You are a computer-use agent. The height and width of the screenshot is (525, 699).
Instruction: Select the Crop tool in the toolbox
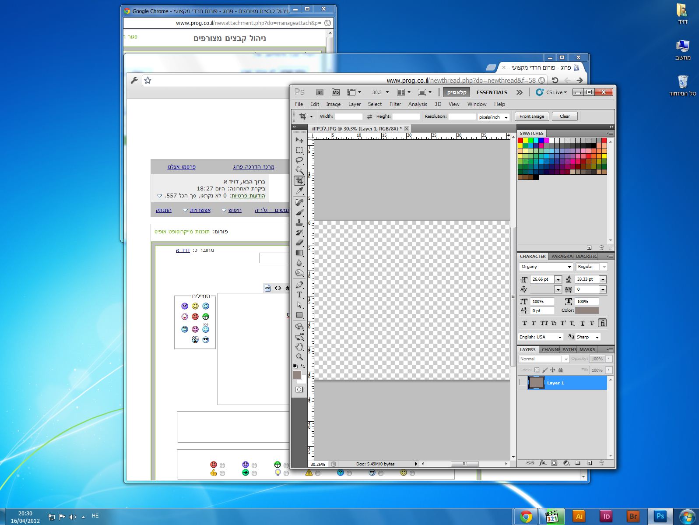coord(299,180)
